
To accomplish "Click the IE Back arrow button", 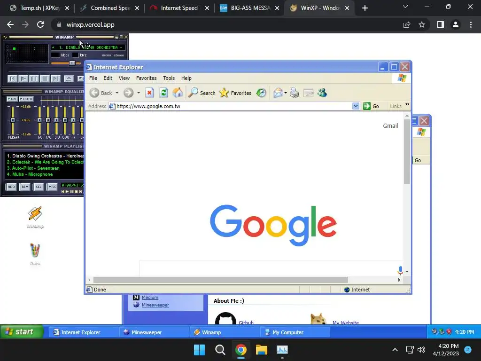I will 94,93.
